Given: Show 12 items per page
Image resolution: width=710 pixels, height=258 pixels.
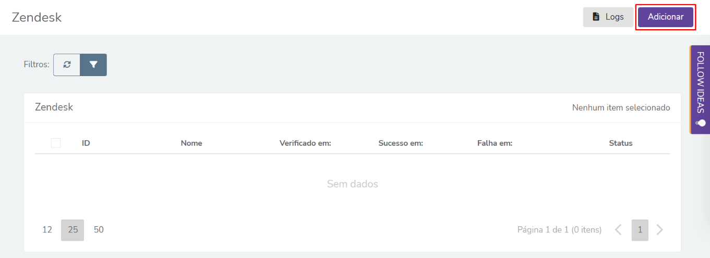Looking at the screenshot, I should 47,230.
